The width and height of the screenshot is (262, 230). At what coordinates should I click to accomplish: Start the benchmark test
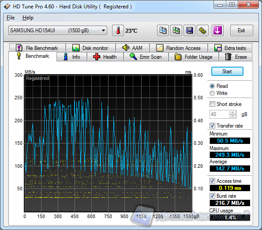point(227,72)
